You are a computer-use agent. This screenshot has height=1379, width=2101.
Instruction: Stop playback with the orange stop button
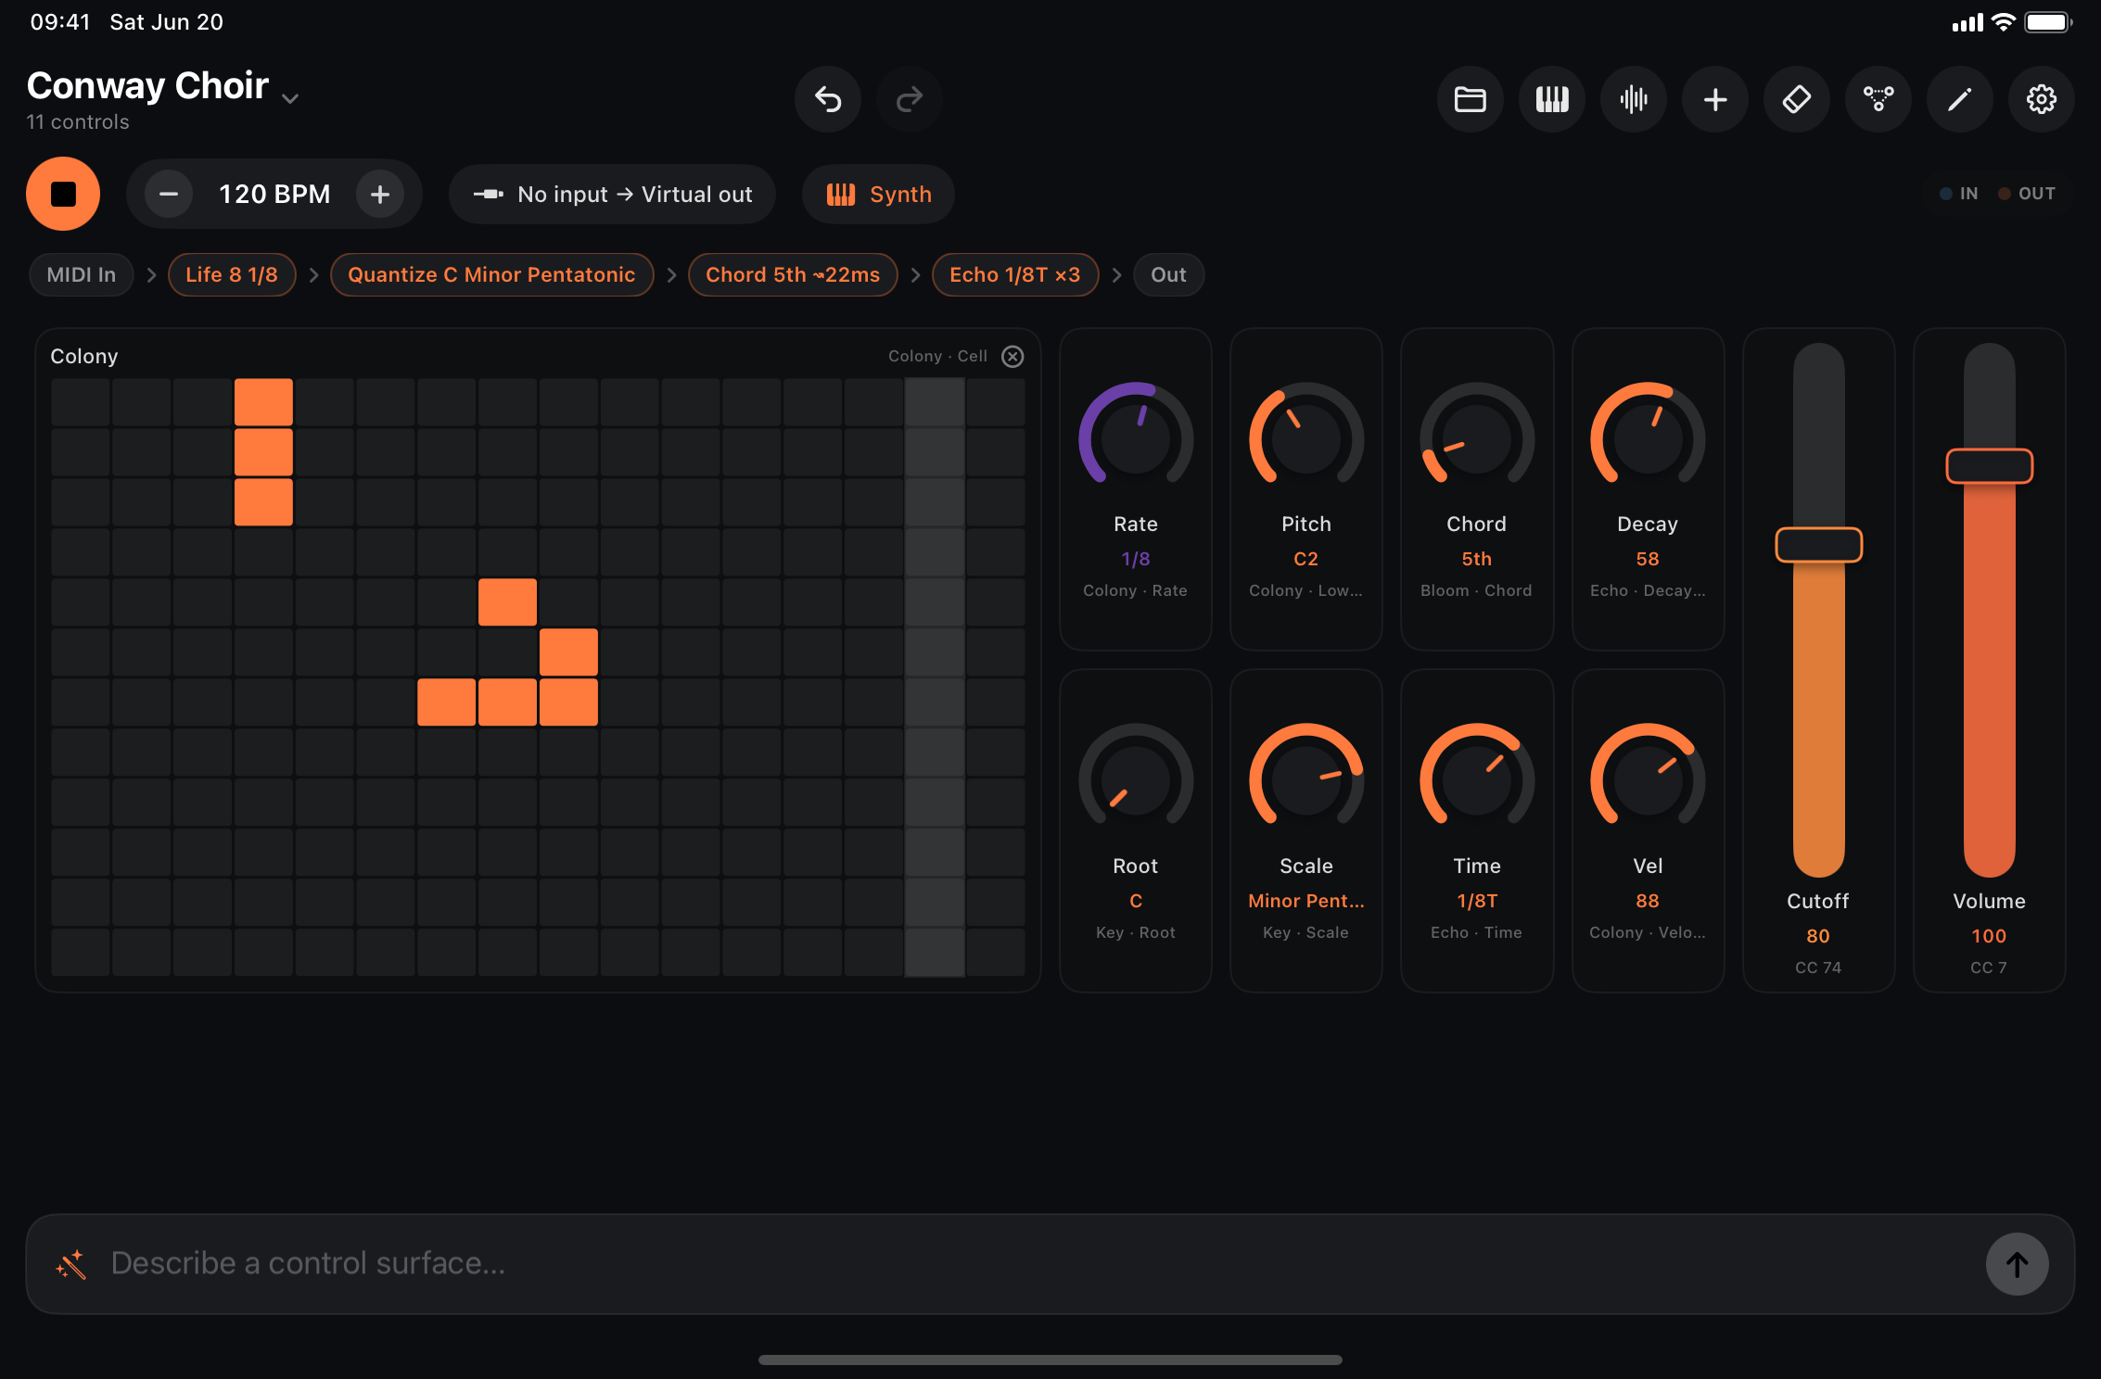click(63, 194)
